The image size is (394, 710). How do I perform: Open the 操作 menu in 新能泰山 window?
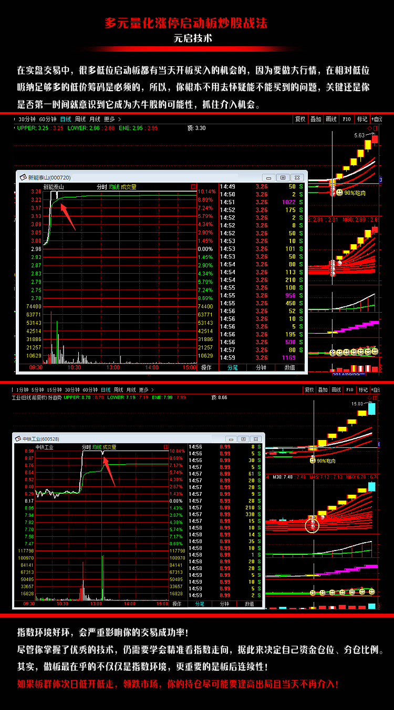(206, 367)
